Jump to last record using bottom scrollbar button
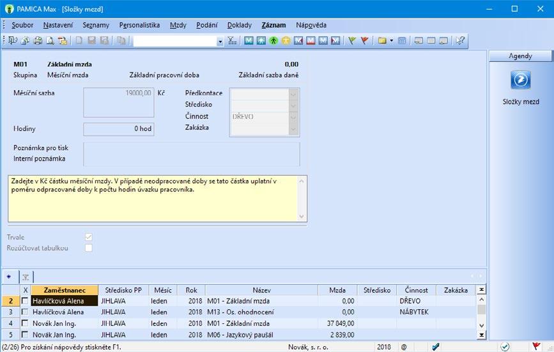The image size is (554, 352). coord(481,334)
